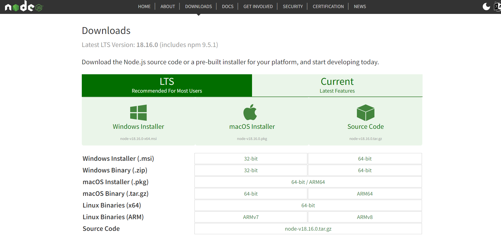Select DOWNLOADS in navigation

[198, 6]
